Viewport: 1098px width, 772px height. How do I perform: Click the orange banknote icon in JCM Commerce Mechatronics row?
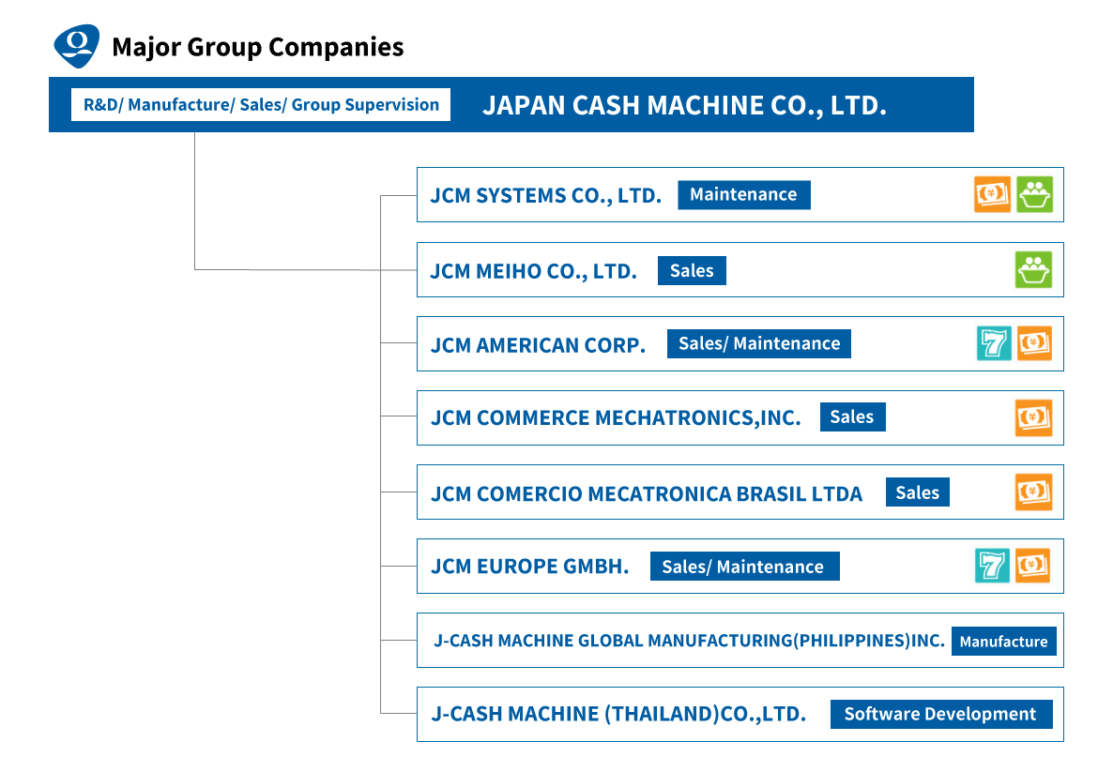pyautogui.click(x=1033, y=417)
